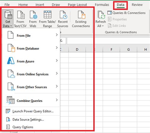Click the Data Source Settings gear icon
The width and height of the screenshot is (150, 133).
(x=8, y=119)
